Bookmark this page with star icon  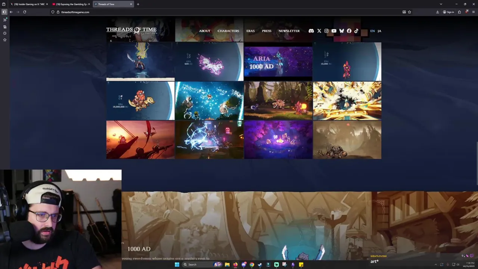(409, 12)
